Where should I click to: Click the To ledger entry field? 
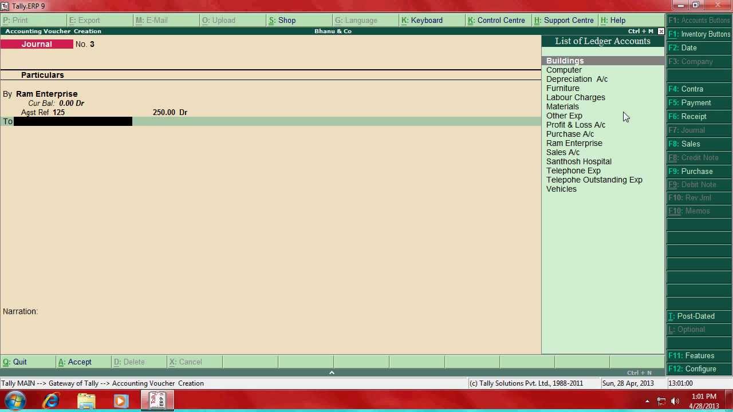pos(73,121)
